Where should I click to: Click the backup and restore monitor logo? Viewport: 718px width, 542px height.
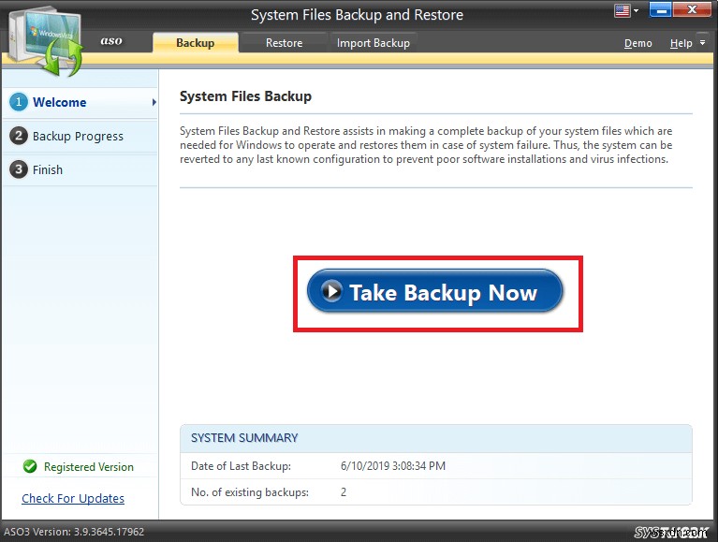pos(46,41)
